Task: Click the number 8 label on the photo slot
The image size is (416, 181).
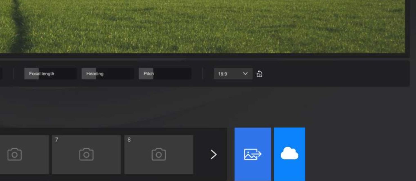Action: 129,140
